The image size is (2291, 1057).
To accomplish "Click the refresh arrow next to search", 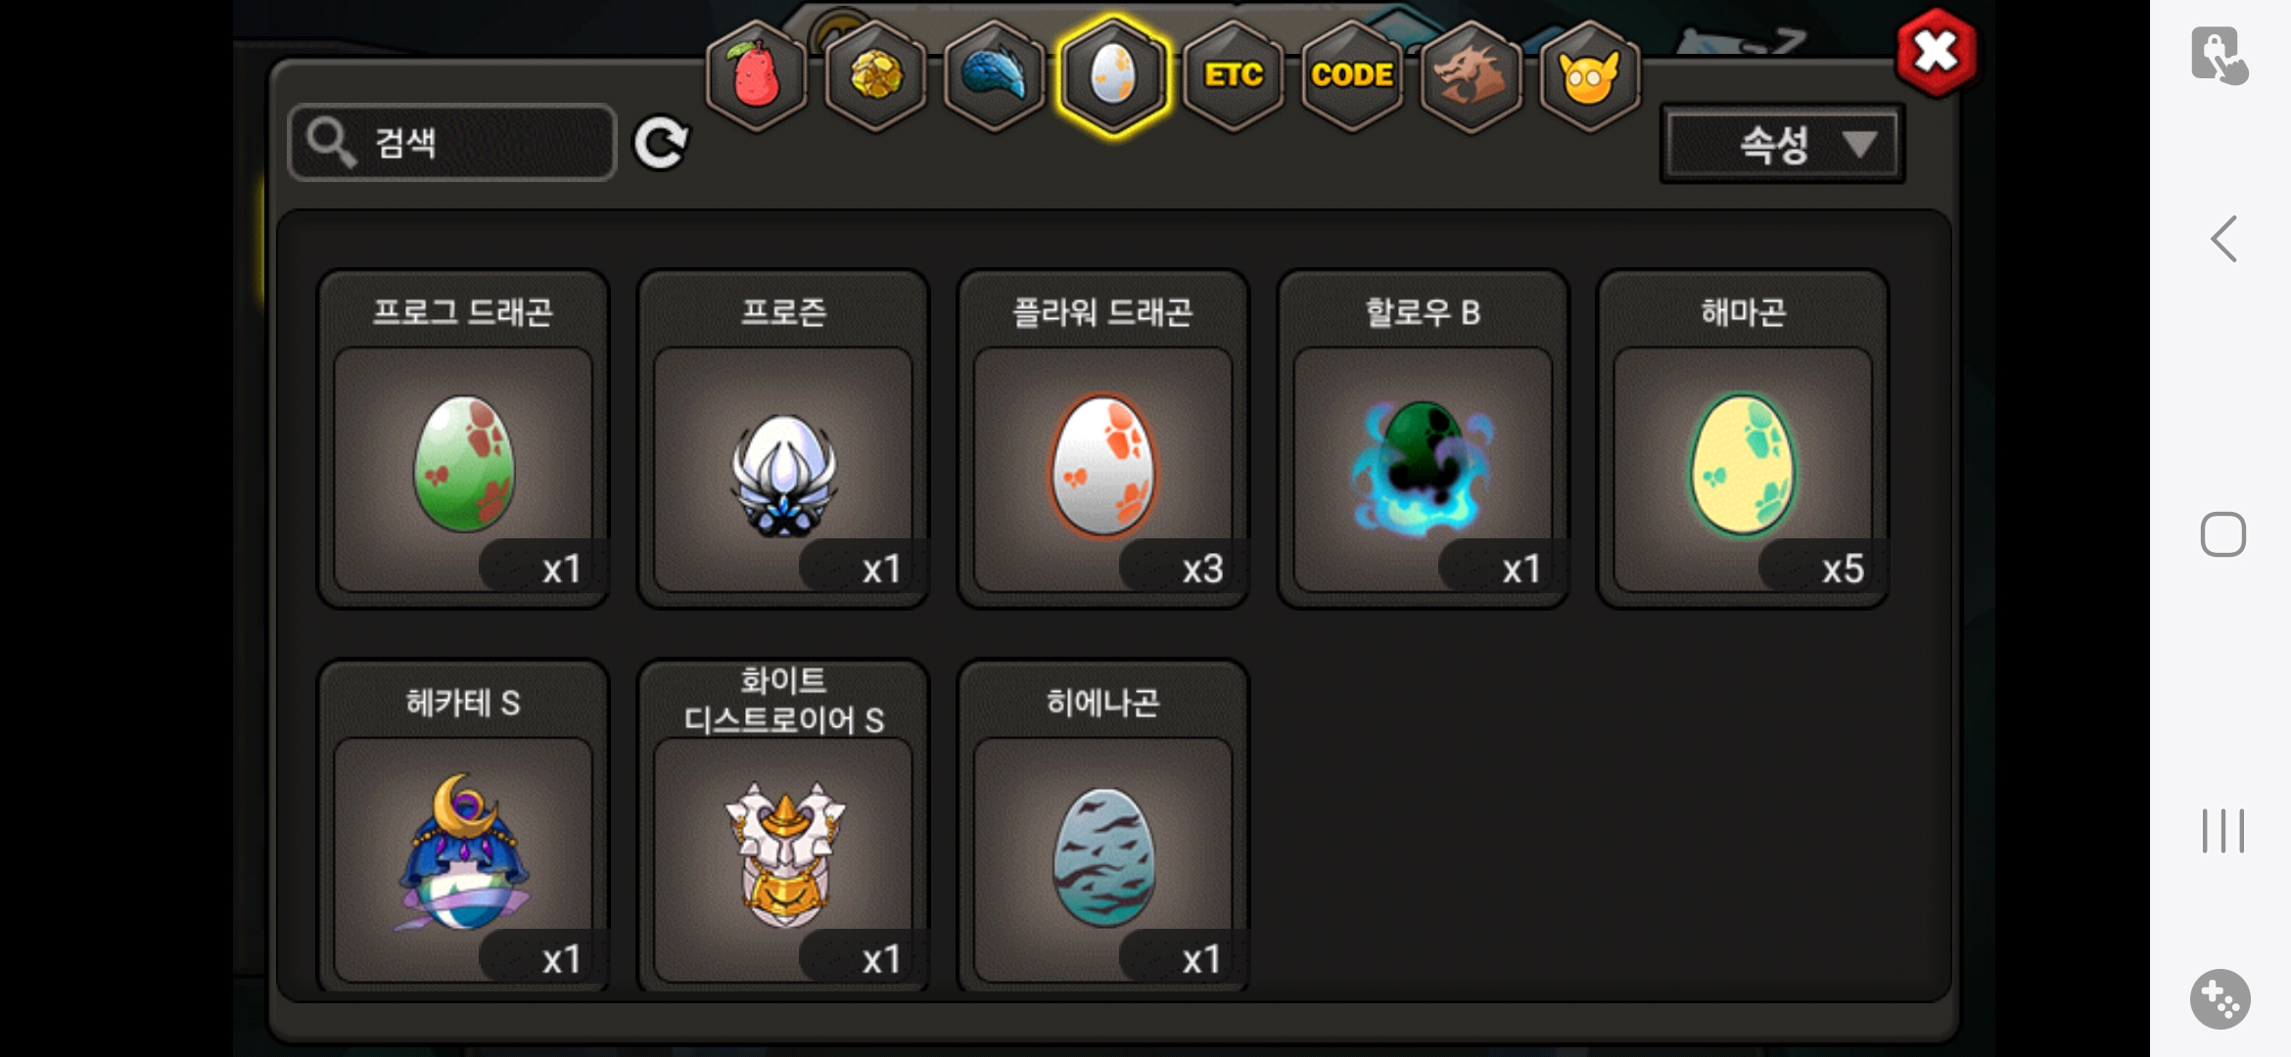I will pos(661,144).
